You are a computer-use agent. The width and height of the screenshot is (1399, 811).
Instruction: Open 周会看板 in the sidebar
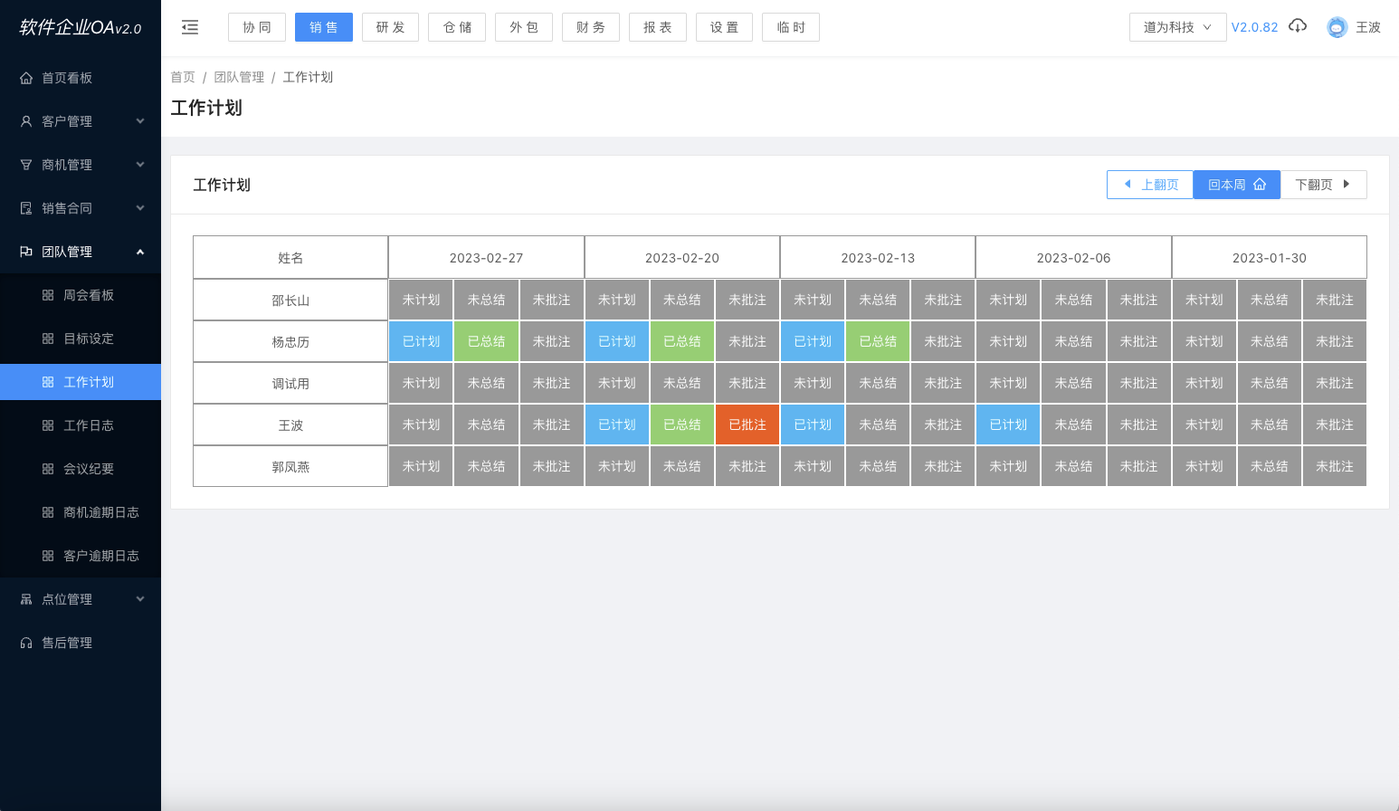[x=81, y=295]
